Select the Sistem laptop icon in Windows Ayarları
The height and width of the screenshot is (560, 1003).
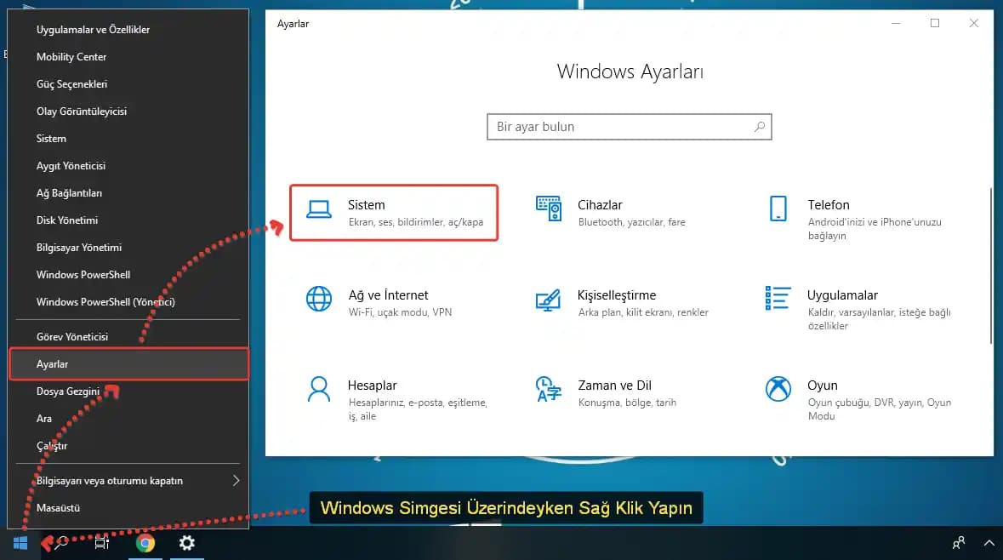click(319, 209)
